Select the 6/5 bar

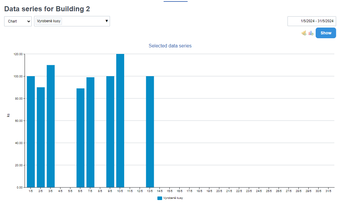tap(80, 138)
